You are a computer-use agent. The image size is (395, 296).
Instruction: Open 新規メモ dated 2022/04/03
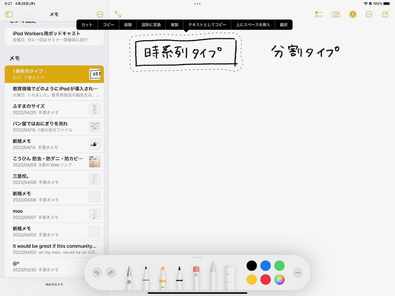(54, 231)
